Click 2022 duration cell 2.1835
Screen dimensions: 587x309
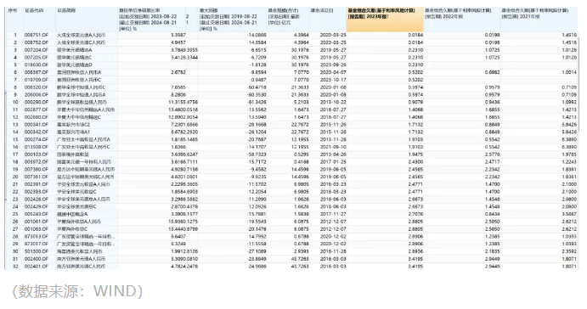click(493, 251)
